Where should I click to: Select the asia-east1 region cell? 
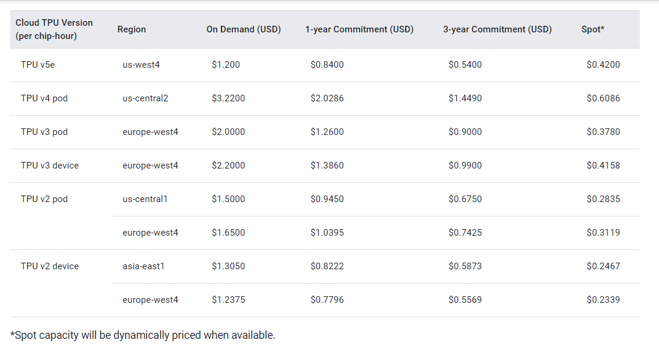click(x=143, y=266)
